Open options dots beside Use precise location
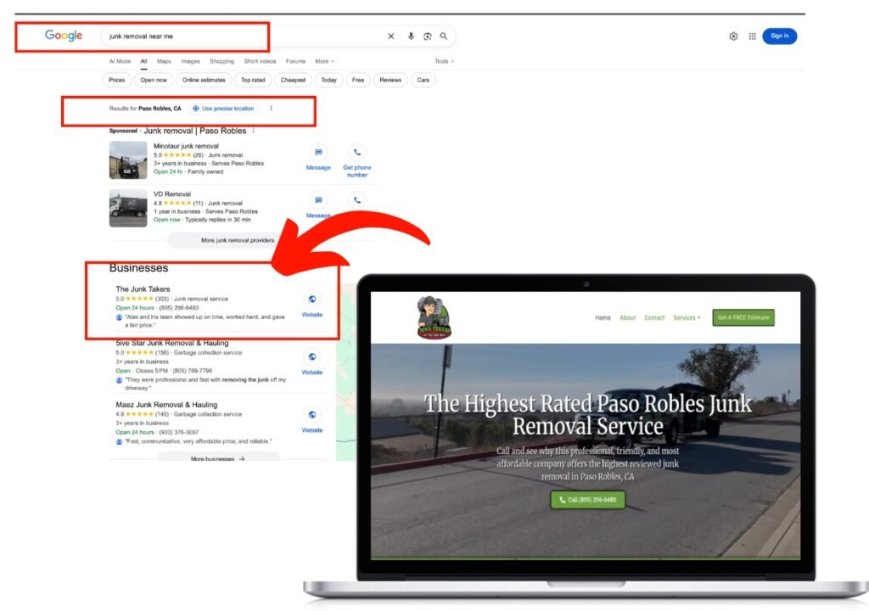The image size is (869, 611). click(271, 109)
